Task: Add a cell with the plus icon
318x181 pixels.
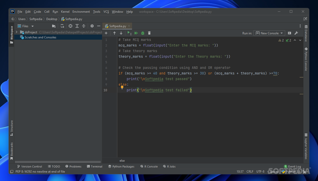Action: click(106, 33)
